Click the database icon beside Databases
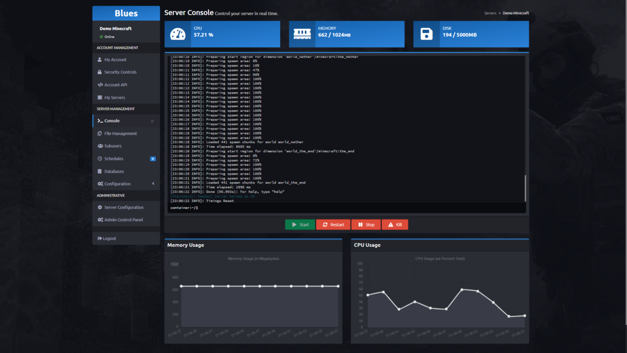This screenshot has height=353, width=627. click(100, 172)
